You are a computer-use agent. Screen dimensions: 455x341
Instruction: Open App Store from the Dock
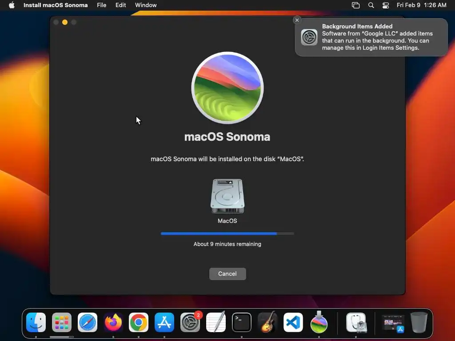click(164, 322)
